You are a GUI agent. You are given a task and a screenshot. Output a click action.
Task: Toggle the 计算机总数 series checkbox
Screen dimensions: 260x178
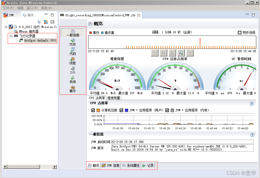(x=93, y=110)
